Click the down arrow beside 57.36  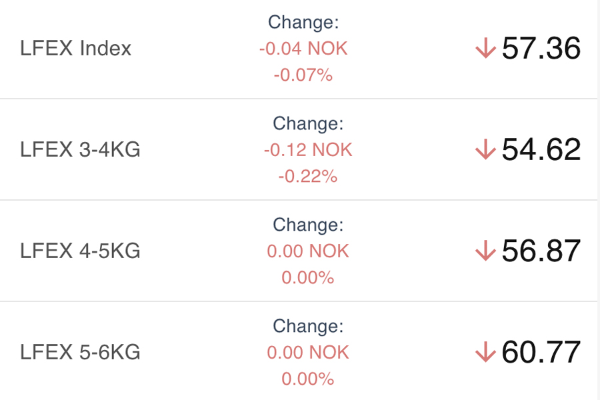[485, 49]
